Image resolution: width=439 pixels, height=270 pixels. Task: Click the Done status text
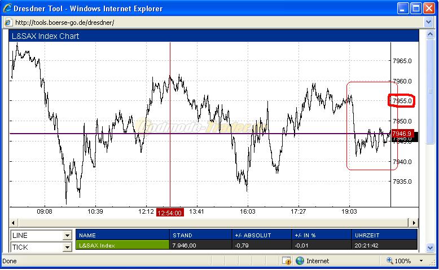coord(10,261)
